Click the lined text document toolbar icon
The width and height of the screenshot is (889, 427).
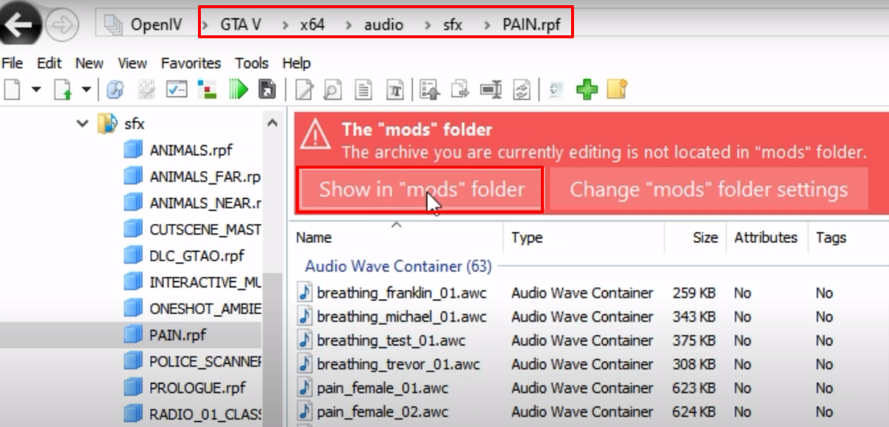coord(364,89)
